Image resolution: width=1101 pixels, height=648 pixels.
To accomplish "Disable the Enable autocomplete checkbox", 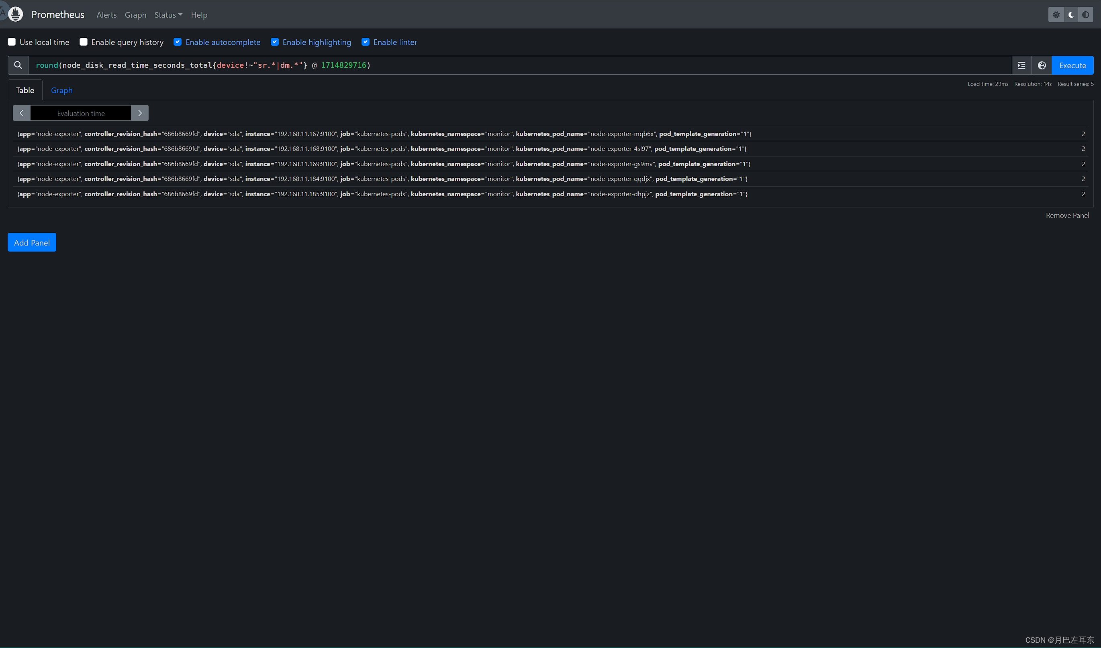I will coord(178,42).
